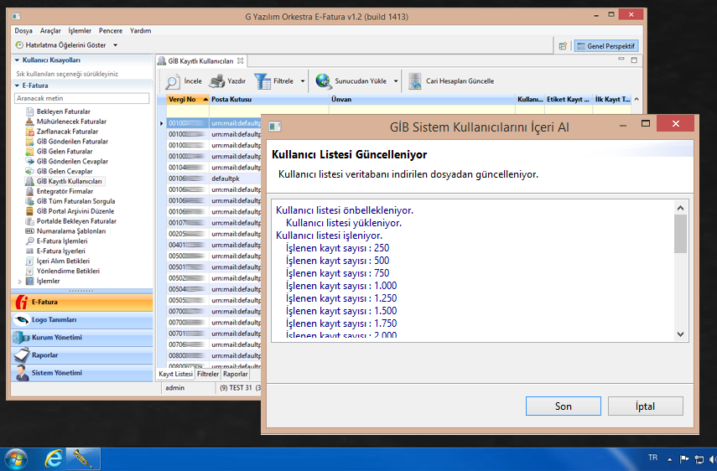The image size is (717, 471).
Task: Select Numaralama Şablonları icon
Action: pyautogui.click(x=29, y=231)
